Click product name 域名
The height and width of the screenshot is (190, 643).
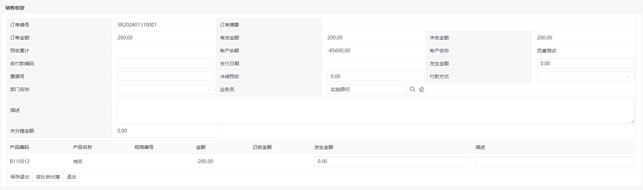click(78, 161)
